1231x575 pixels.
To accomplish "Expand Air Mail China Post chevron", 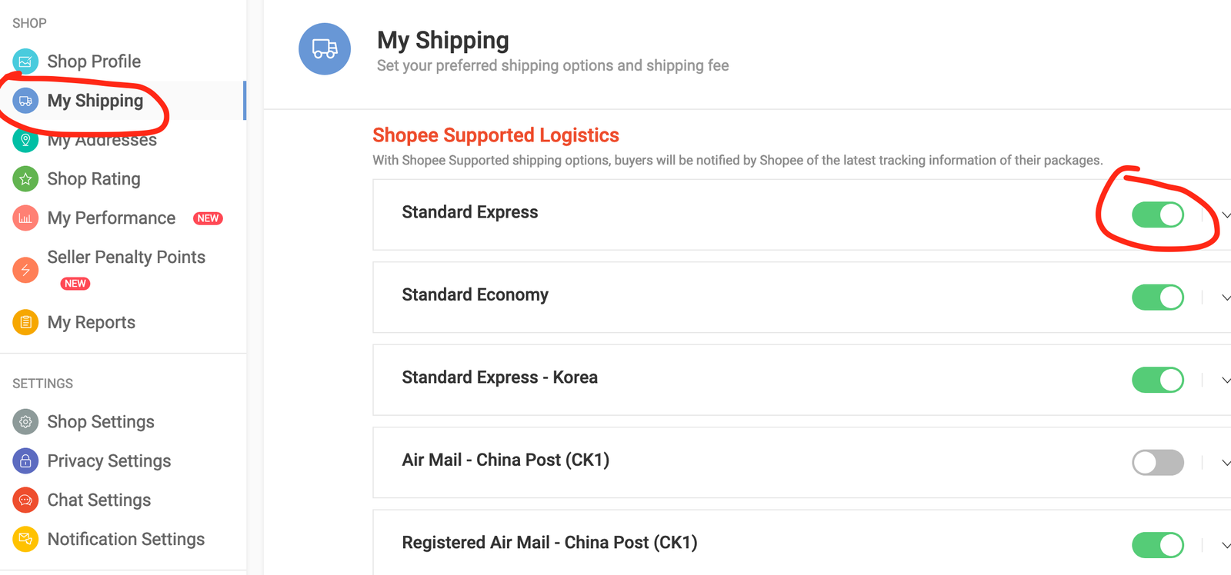I will tap(1226, 464).
